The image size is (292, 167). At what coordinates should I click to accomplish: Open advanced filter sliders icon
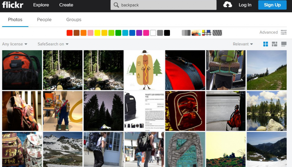point(283,32)
